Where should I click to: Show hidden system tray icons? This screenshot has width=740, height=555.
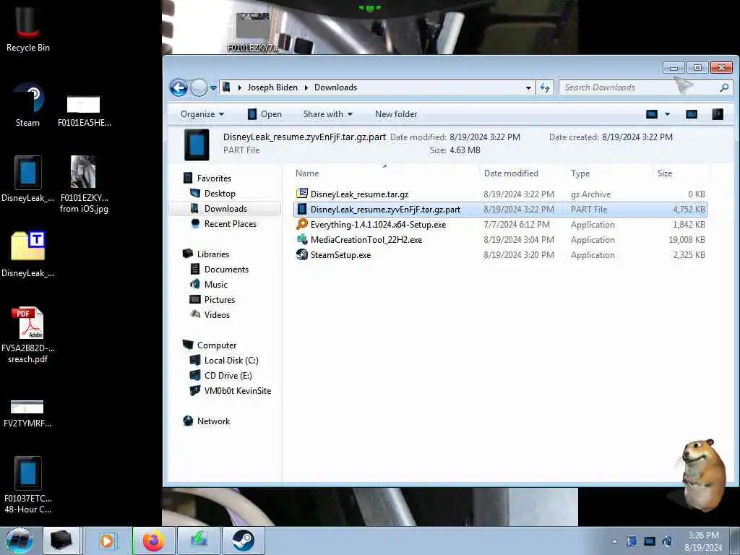pos(614,541)
